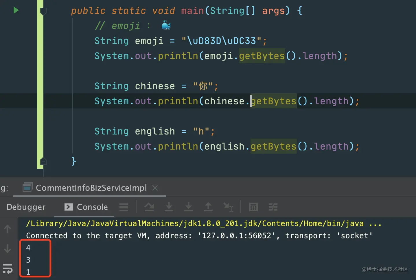Click the Step Into icon
Image resolution: width=416 pixels, height=280 pixels.
169,207
